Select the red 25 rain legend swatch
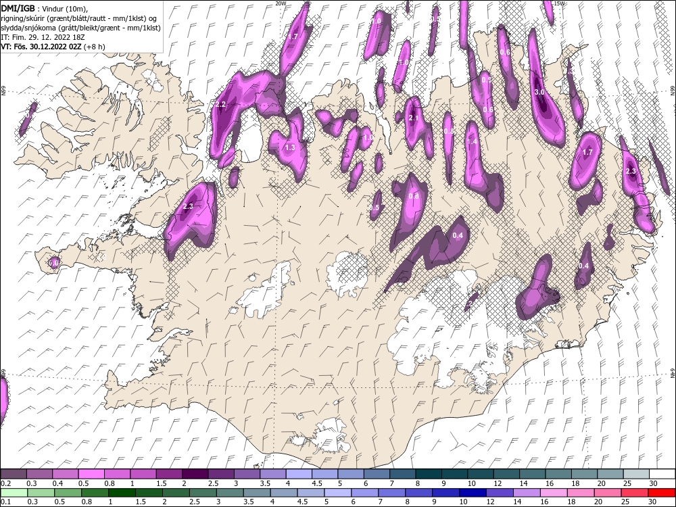Image resolution: width=676 pixels, height=507 pixels. coord(634,493)
